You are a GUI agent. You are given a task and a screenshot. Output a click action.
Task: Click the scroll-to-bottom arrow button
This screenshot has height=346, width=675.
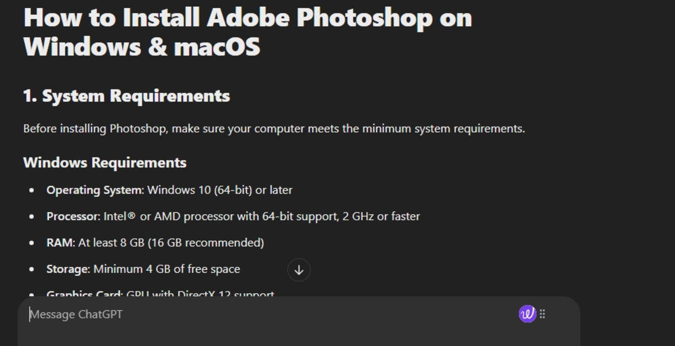coord(299,270)
